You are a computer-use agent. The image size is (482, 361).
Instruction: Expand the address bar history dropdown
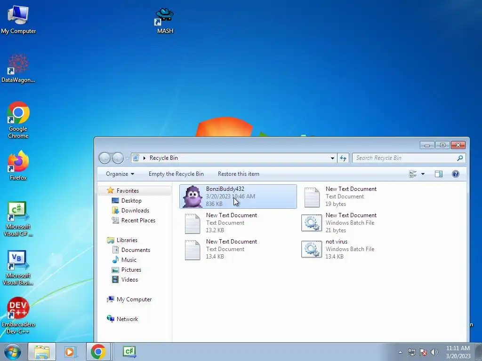[x=332, y=158]
